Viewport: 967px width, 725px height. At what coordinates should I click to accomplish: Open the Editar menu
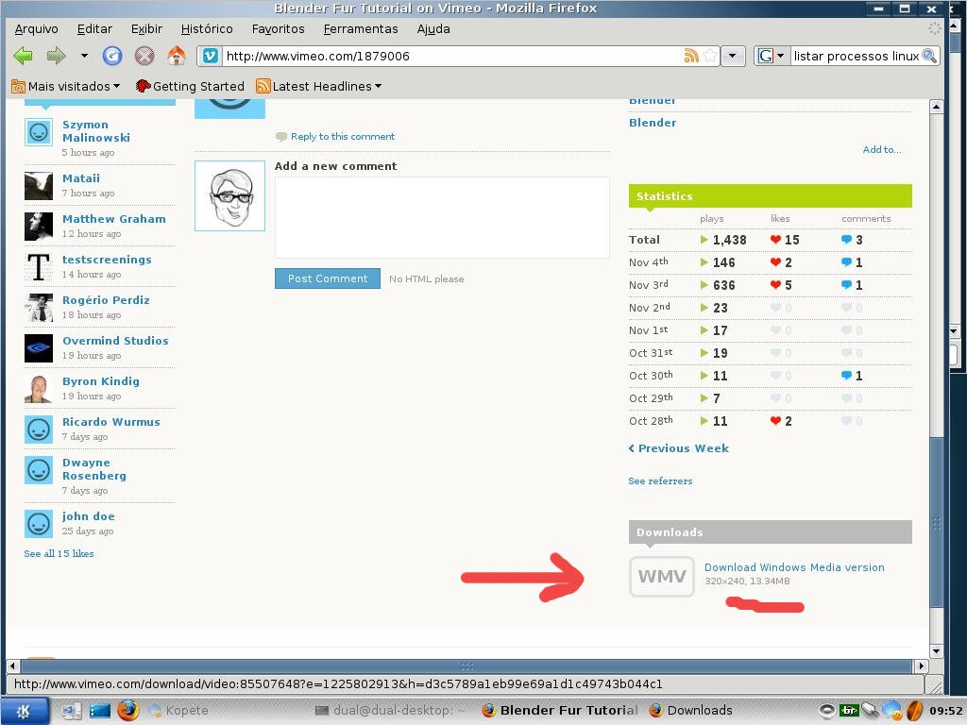coord(94,29)
